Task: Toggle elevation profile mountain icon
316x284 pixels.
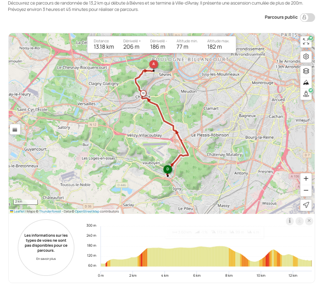Action: tap(306, 82)
